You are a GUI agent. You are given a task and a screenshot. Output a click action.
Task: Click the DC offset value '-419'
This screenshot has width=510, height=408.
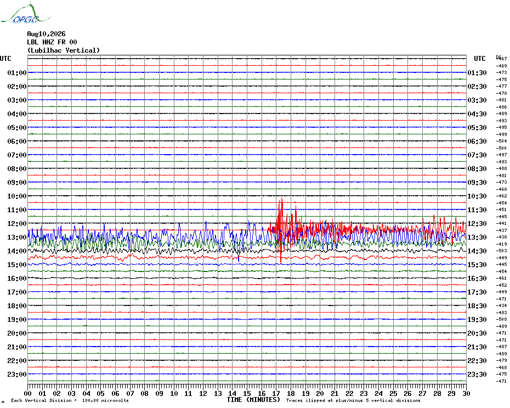[502, 244]
